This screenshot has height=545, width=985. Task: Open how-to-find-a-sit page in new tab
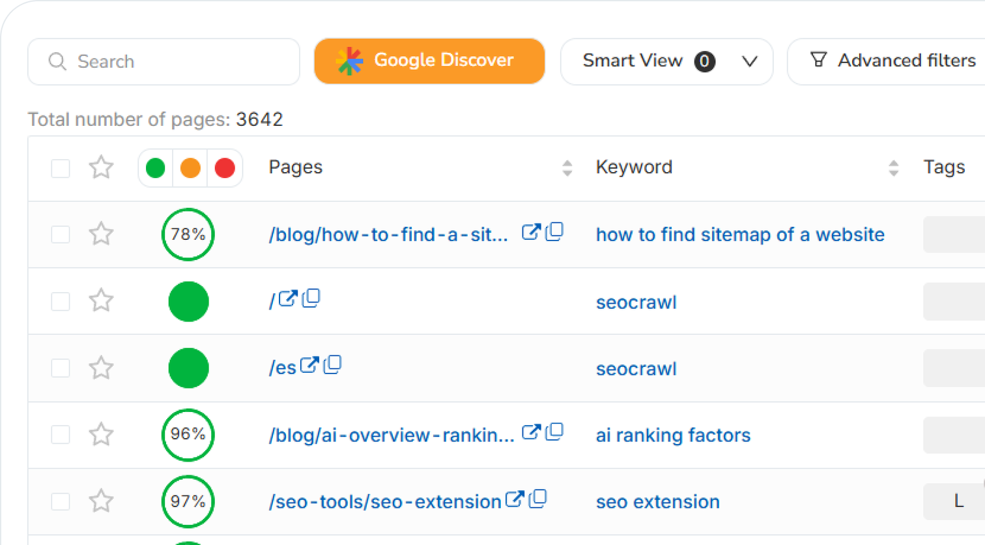531,232
